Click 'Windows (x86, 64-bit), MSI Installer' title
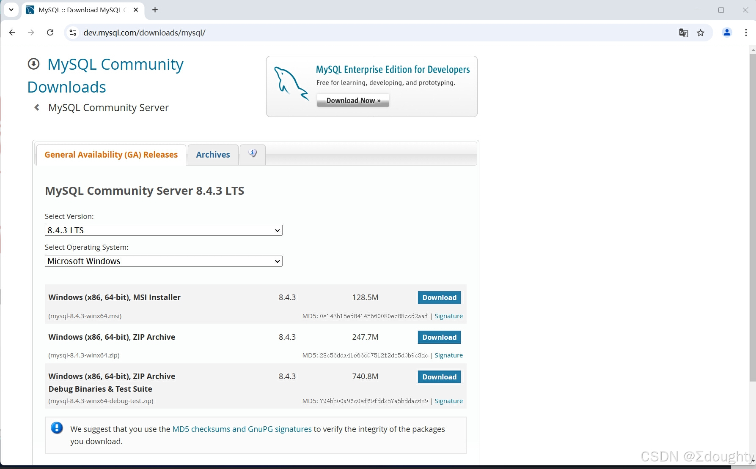The width and height of the screenshot is (756, 469). pyautogui.click(x=114, y=297)
